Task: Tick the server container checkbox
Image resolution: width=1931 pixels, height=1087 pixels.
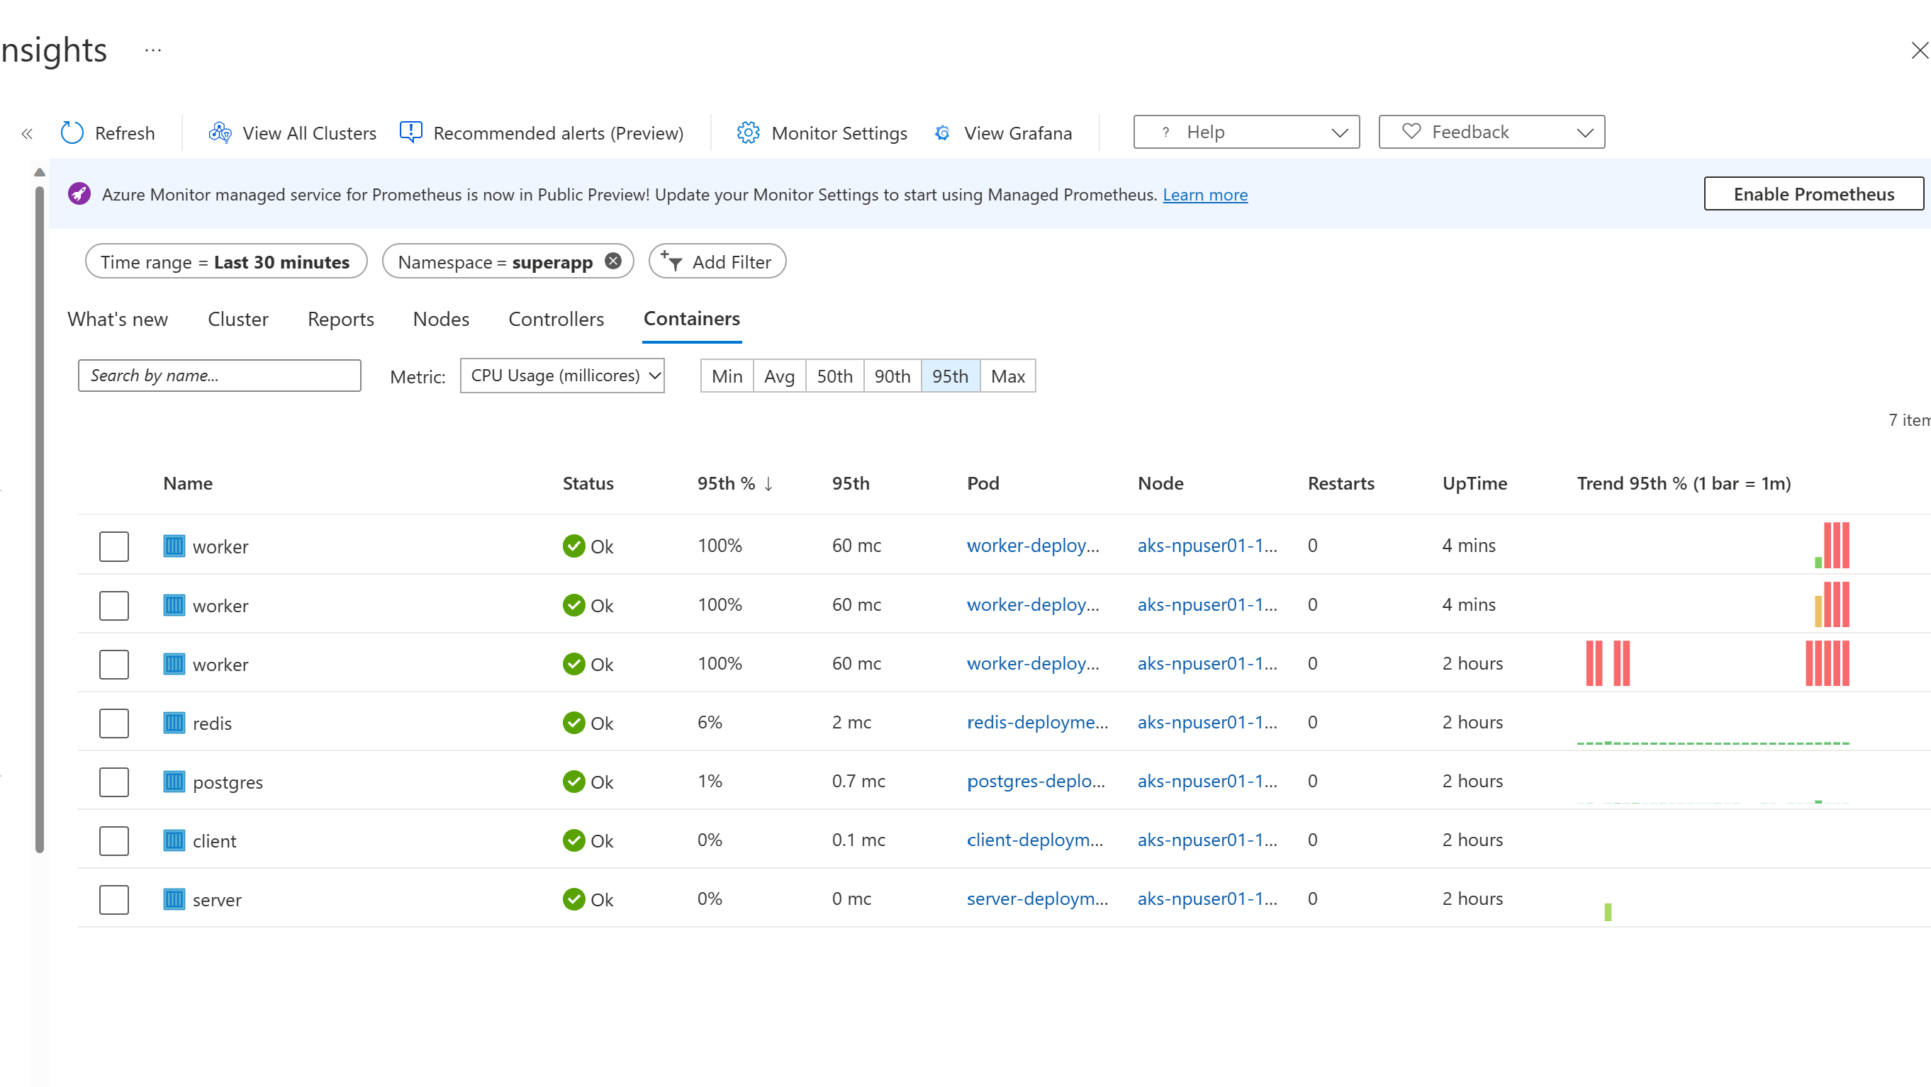Action: coord(114,900)
